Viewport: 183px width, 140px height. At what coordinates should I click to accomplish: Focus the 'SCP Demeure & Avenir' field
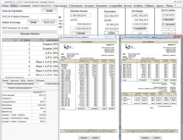30,28
